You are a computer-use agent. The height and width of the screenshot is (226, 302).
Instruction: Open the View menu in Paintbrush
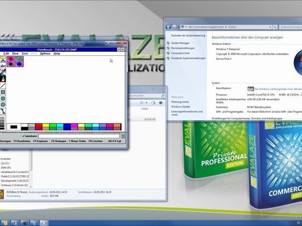pos(15,54)
